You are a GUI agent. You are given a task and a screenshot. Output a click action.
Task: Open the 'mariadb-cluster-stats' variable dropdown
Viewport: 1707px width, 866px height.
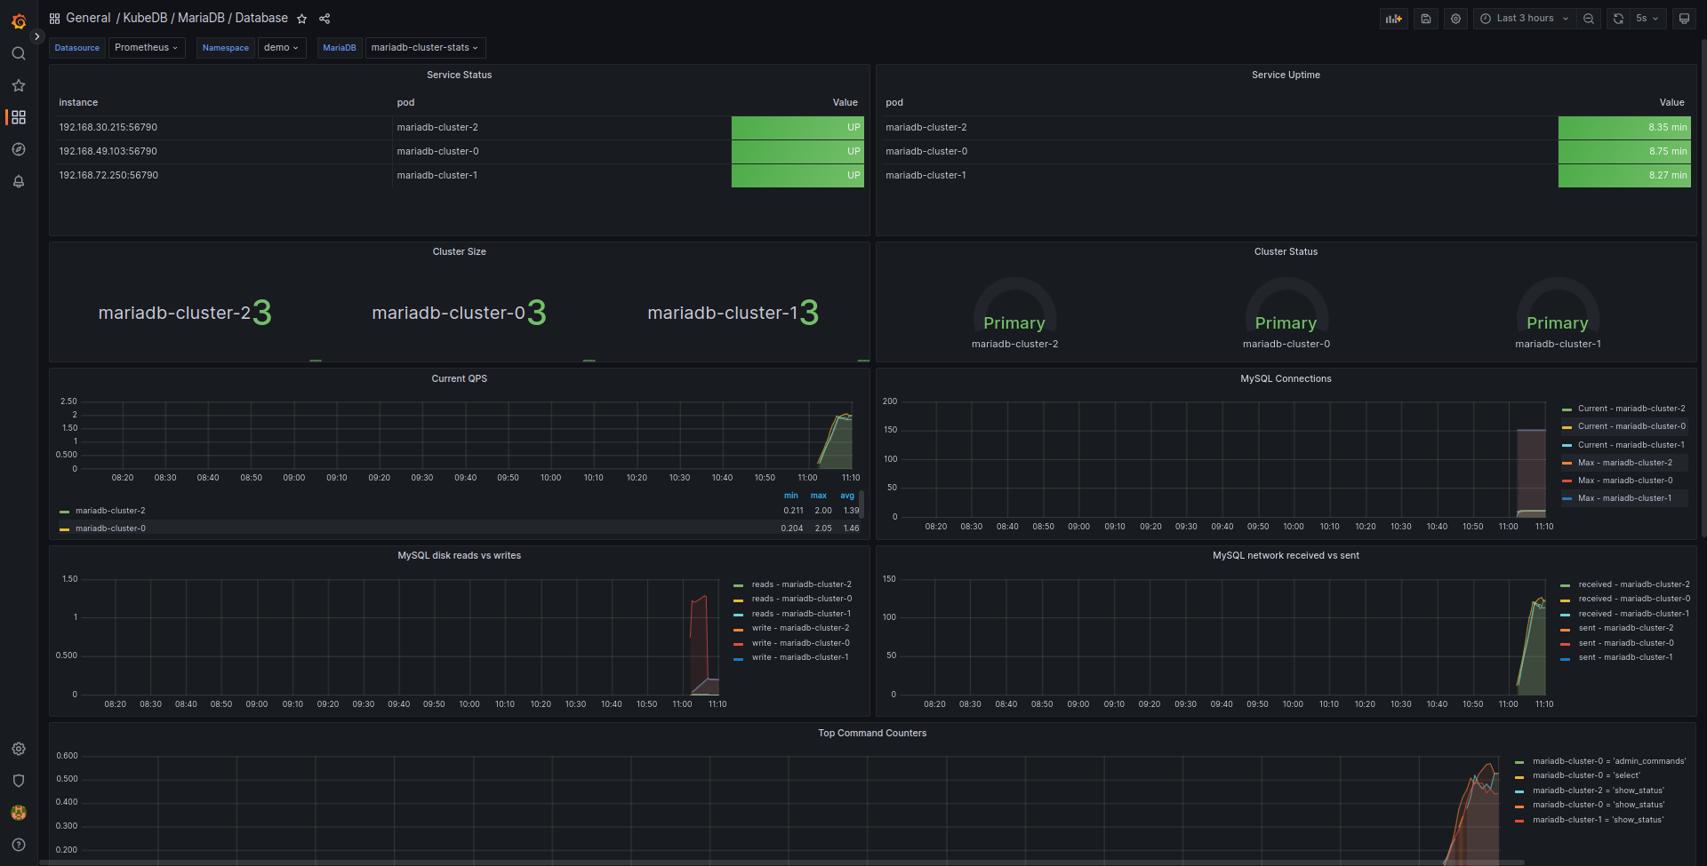point(425,47)
